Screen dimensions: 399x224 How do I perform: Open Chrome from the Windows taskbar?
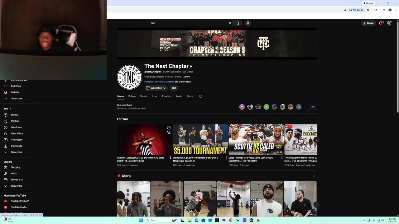231,220
